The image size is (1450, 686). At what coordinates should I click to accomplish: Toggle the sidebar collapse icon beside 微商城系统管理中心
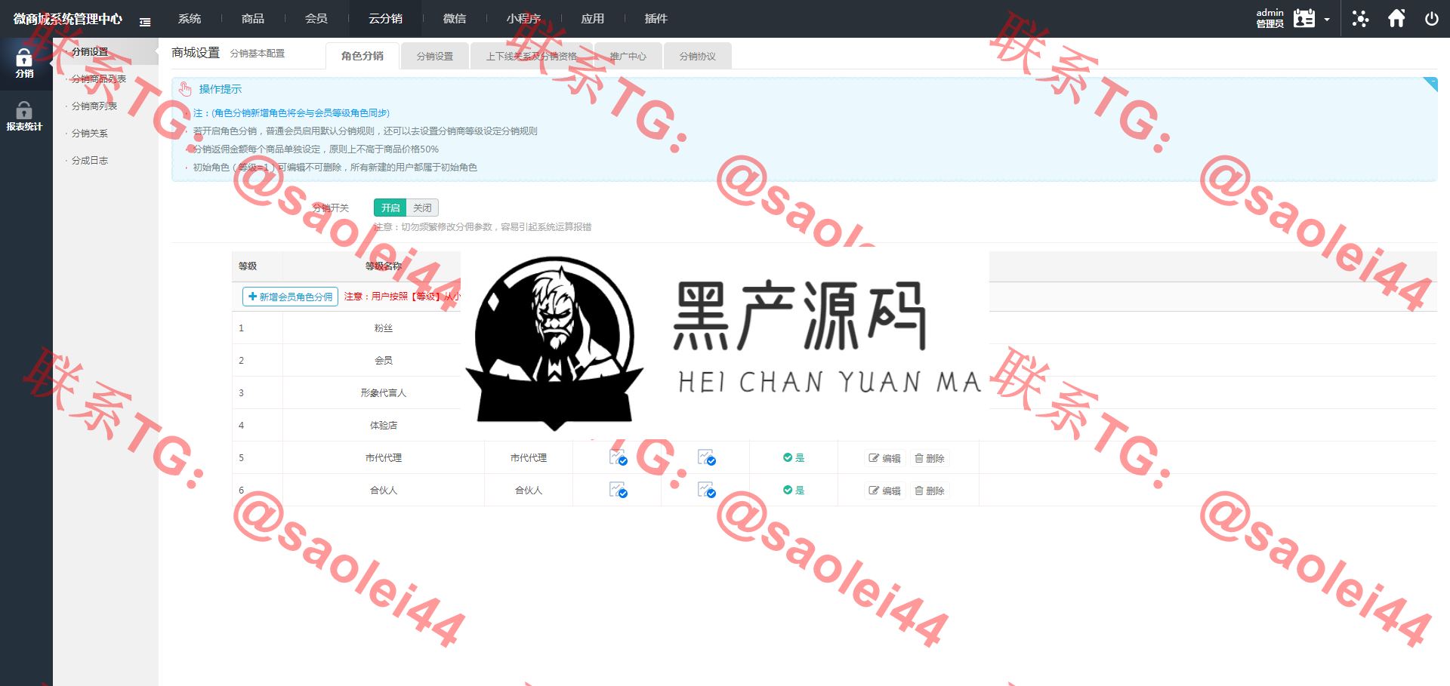coord(145,22)
